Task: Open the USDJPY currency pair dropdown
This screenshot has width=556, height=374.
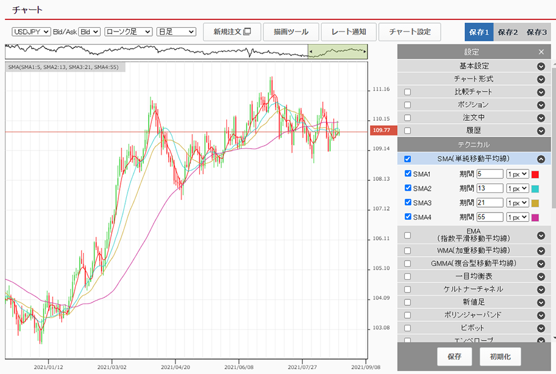Action: pyautogui.click(x=31, y=32)
